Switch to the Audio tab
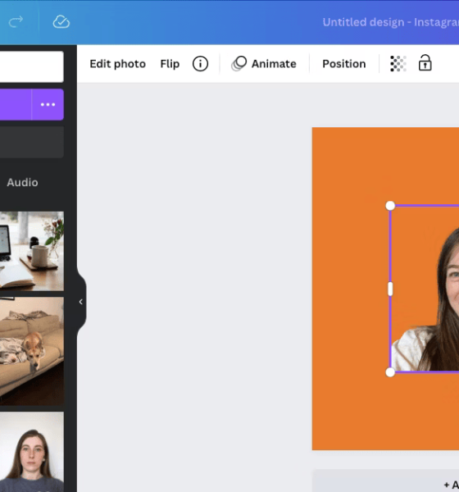 click(22, 182)
